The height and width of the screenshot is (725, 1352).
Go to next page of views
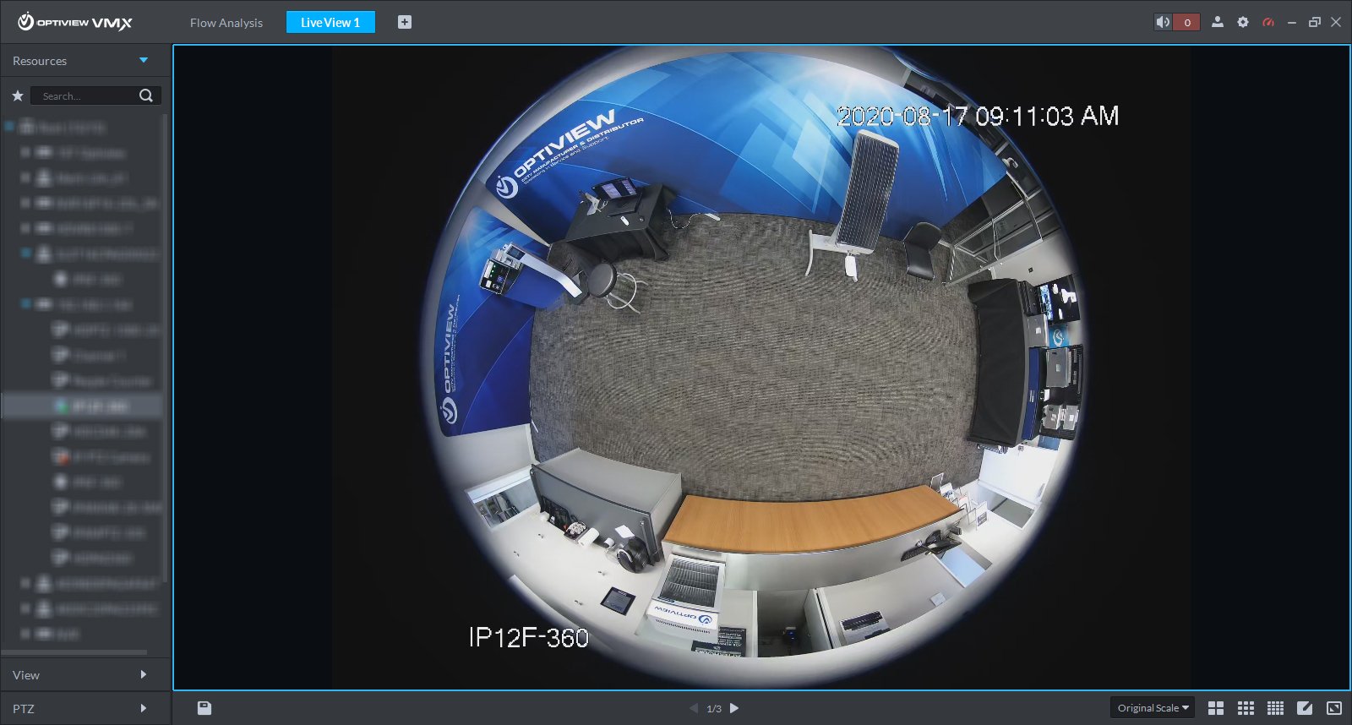click(x=734, y=708)
